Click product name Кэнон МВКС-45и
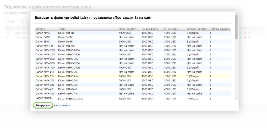267x128 pixels. coord(68,93)
